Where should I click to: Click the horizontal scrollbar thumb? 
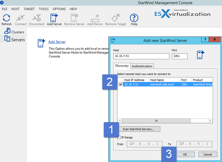[156, 121]
